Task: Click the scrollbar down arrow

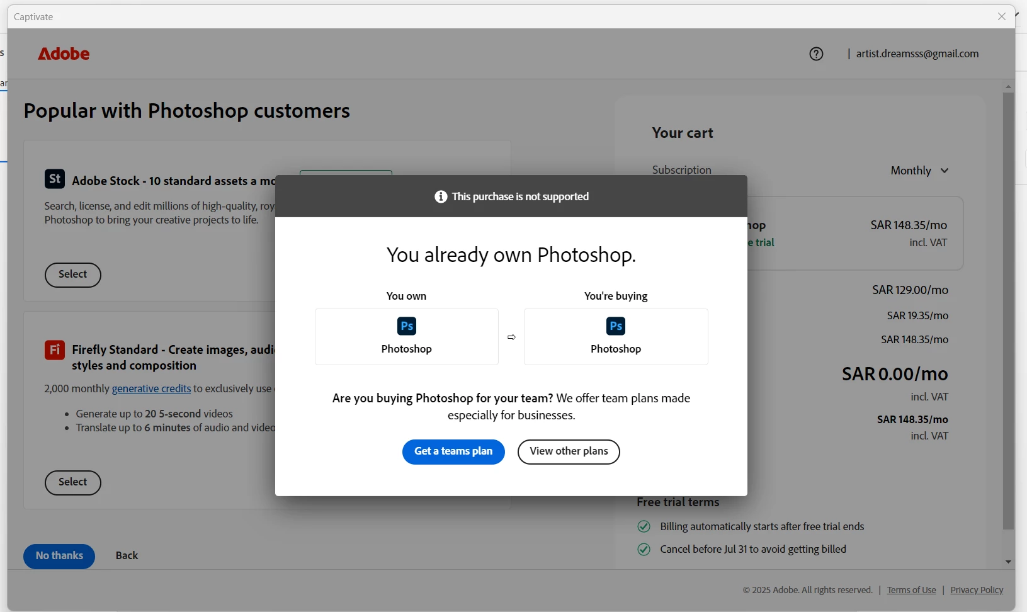Action: tap(1008, 562)
